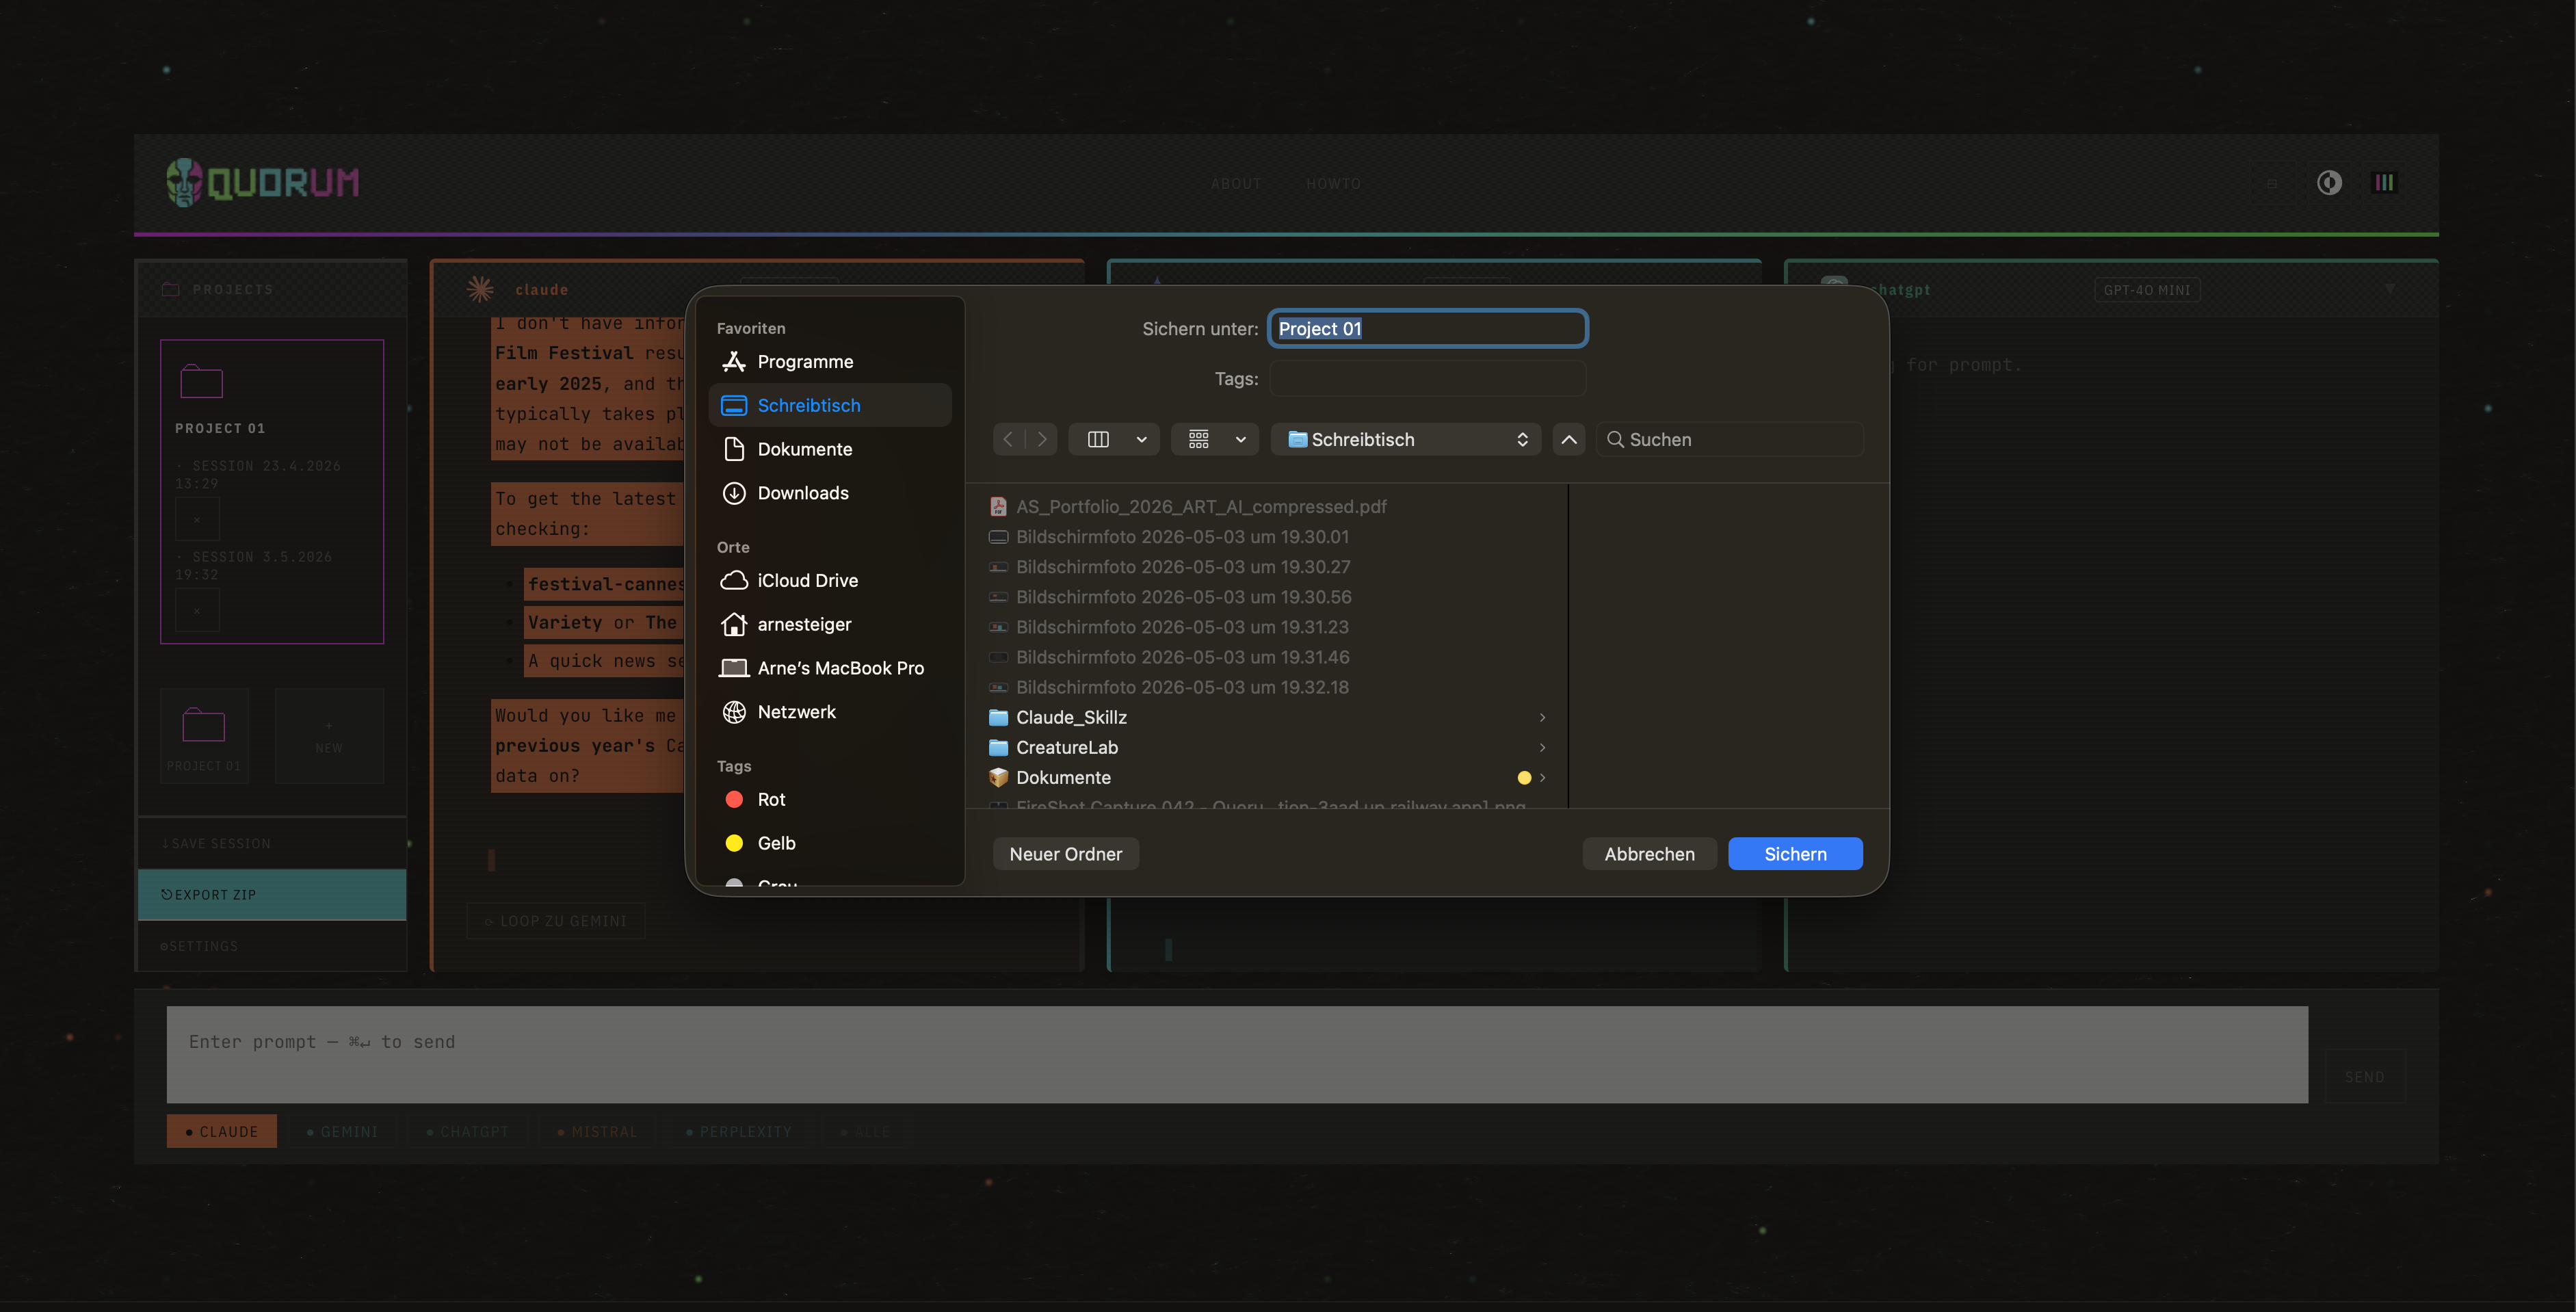Open the PROJECT 01 card folder icon
Screen dimensions: 2576x1312
pos(201,381)
